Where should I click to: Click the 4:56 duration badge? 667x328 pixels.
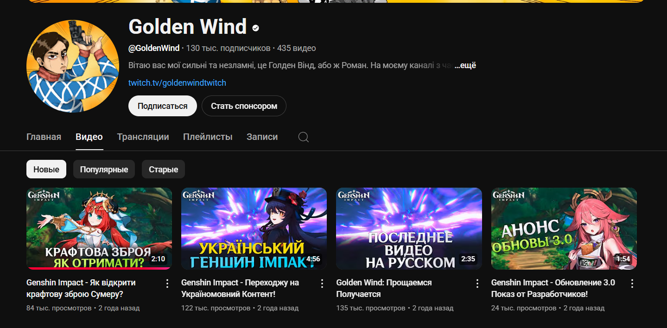pyautogui.click(x=313, y=259)
